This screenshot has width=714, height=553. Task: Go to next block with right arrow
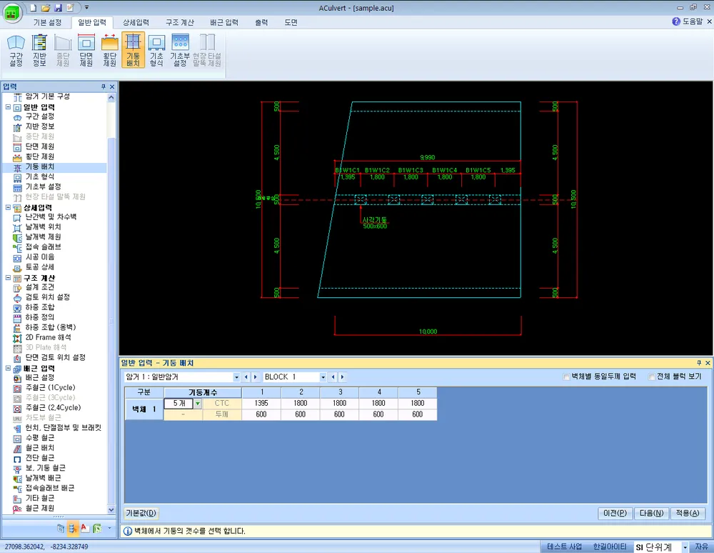pos(342,377)
